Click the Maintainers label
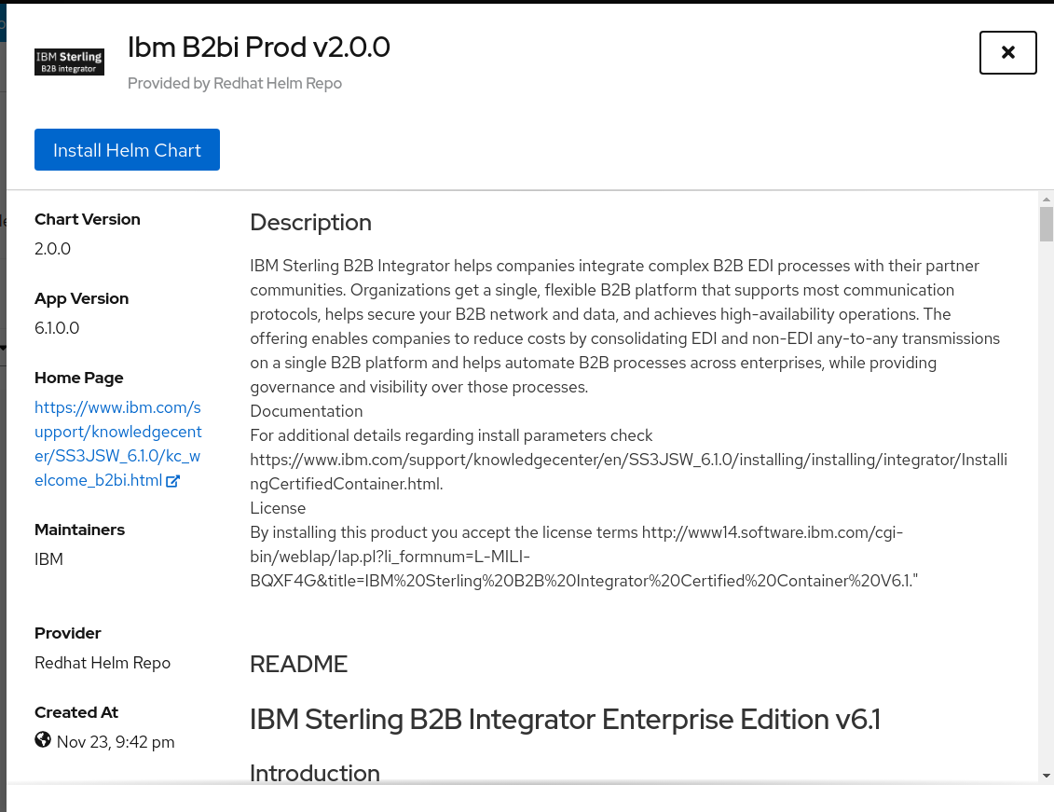The width and height of the screenshot is (1054, 812). click(79, 530)
